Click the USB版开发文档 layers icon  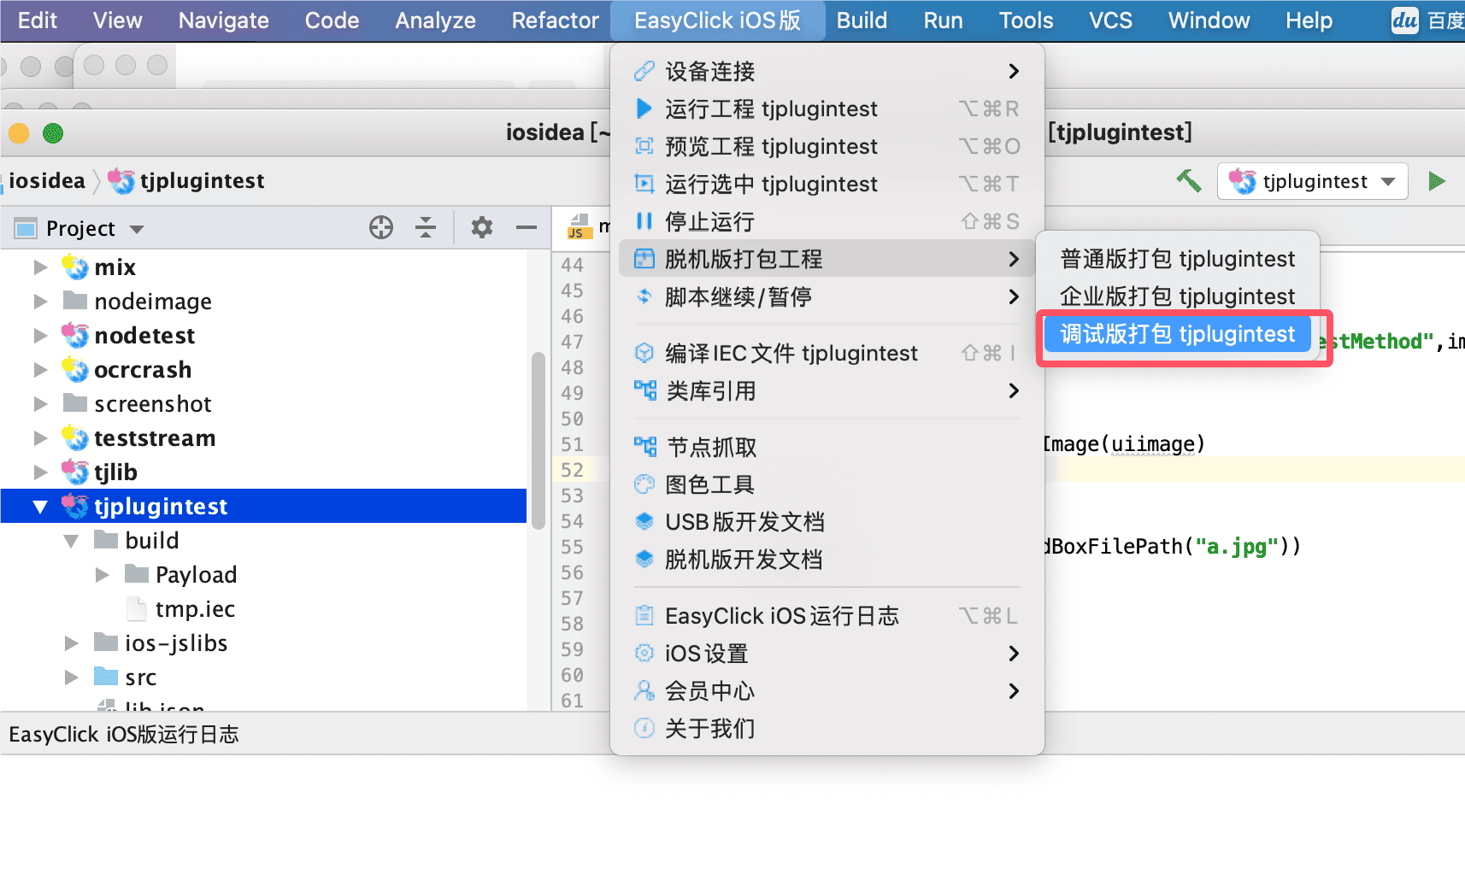tap(644, 522)
